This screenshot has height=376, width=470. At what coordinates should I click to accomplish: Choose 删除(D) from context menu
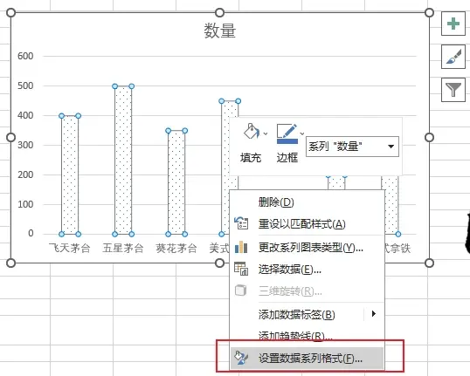(x=307, y=202)
